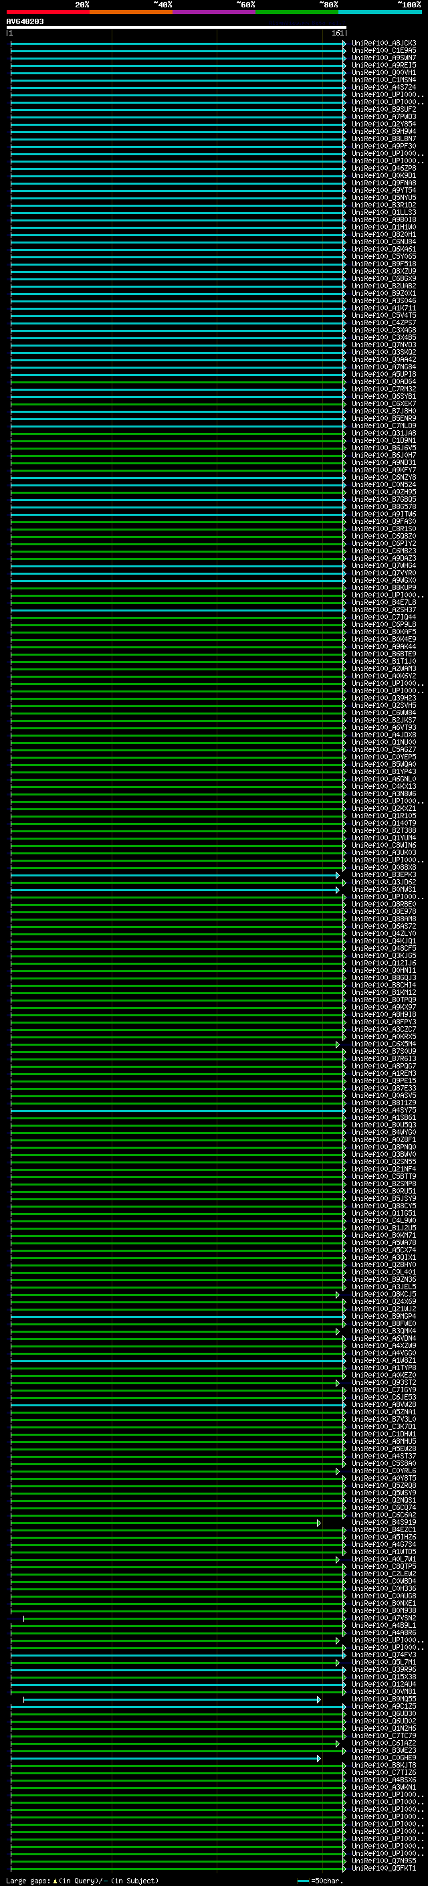The width and height of the screenshot is (428, 1886).
Task: Select hit label UniRef100_C2LEW2
Action: [x=384, y=1574]
